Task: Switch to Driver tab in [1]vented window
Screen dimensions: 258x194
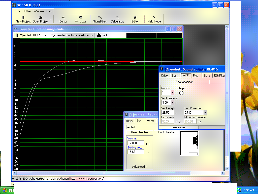Action: tap(130, 121)
